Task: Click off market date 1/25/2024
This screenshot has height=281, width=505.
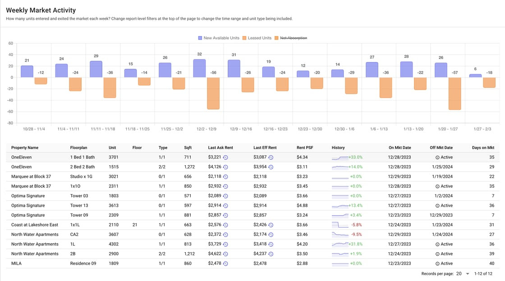Action: tap(442, 167)
